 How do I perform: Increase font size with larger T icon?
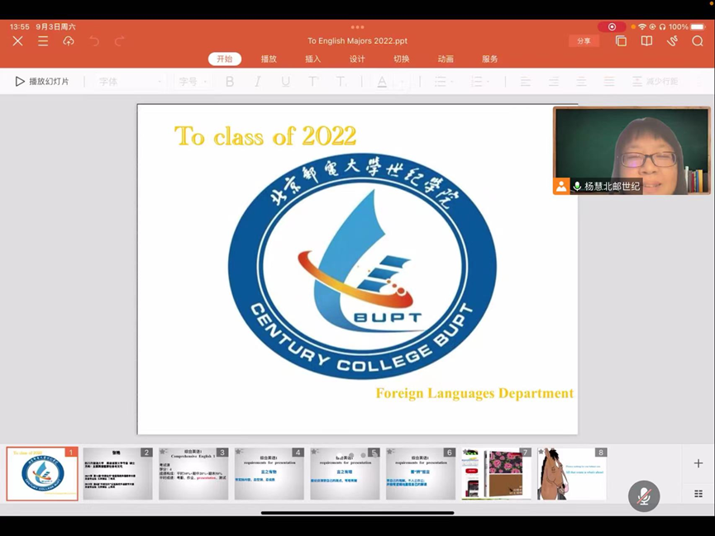click(312, 82)
